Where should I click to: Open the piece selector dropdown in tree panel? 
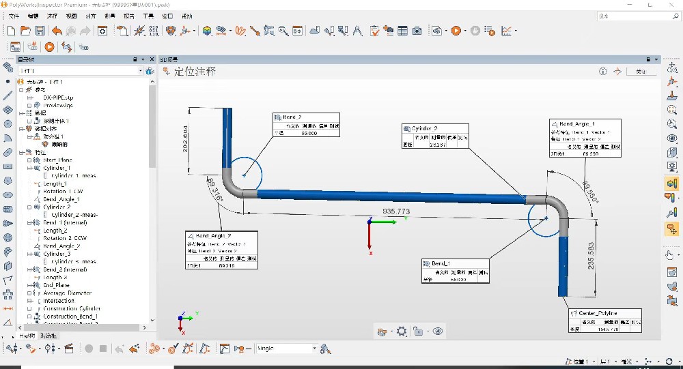click(x=141, y=70)
